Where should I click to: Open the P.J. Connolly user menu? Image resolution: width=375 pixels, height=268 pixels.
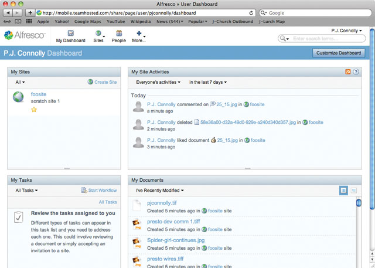pyautogui.click(x=346, y=30)
